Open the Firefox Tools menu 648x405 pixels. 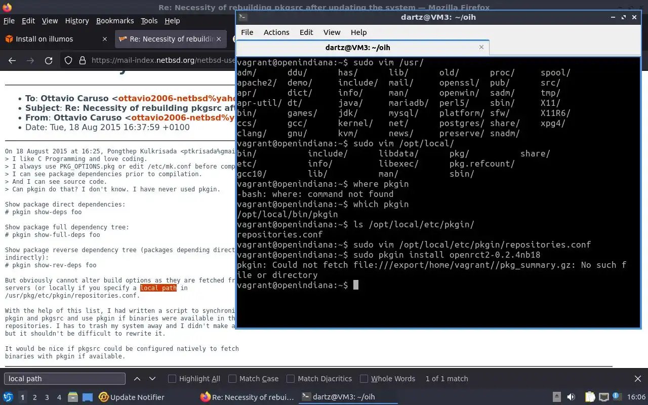pos(149,21)
